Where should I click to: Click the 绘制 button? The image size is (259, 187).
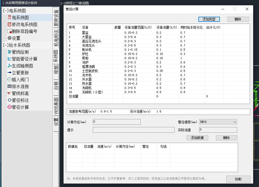coord(238,179)
